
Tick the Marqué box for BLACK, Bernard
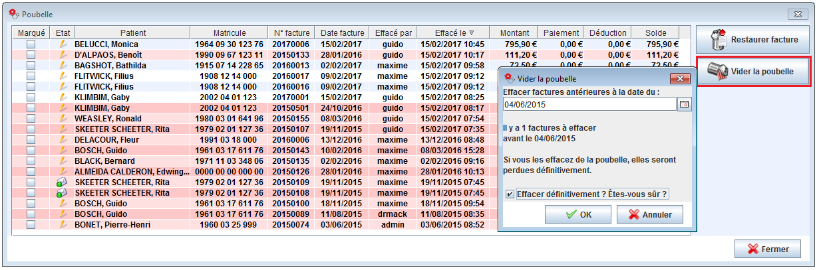pyautogui.click(x=31, y=161)
